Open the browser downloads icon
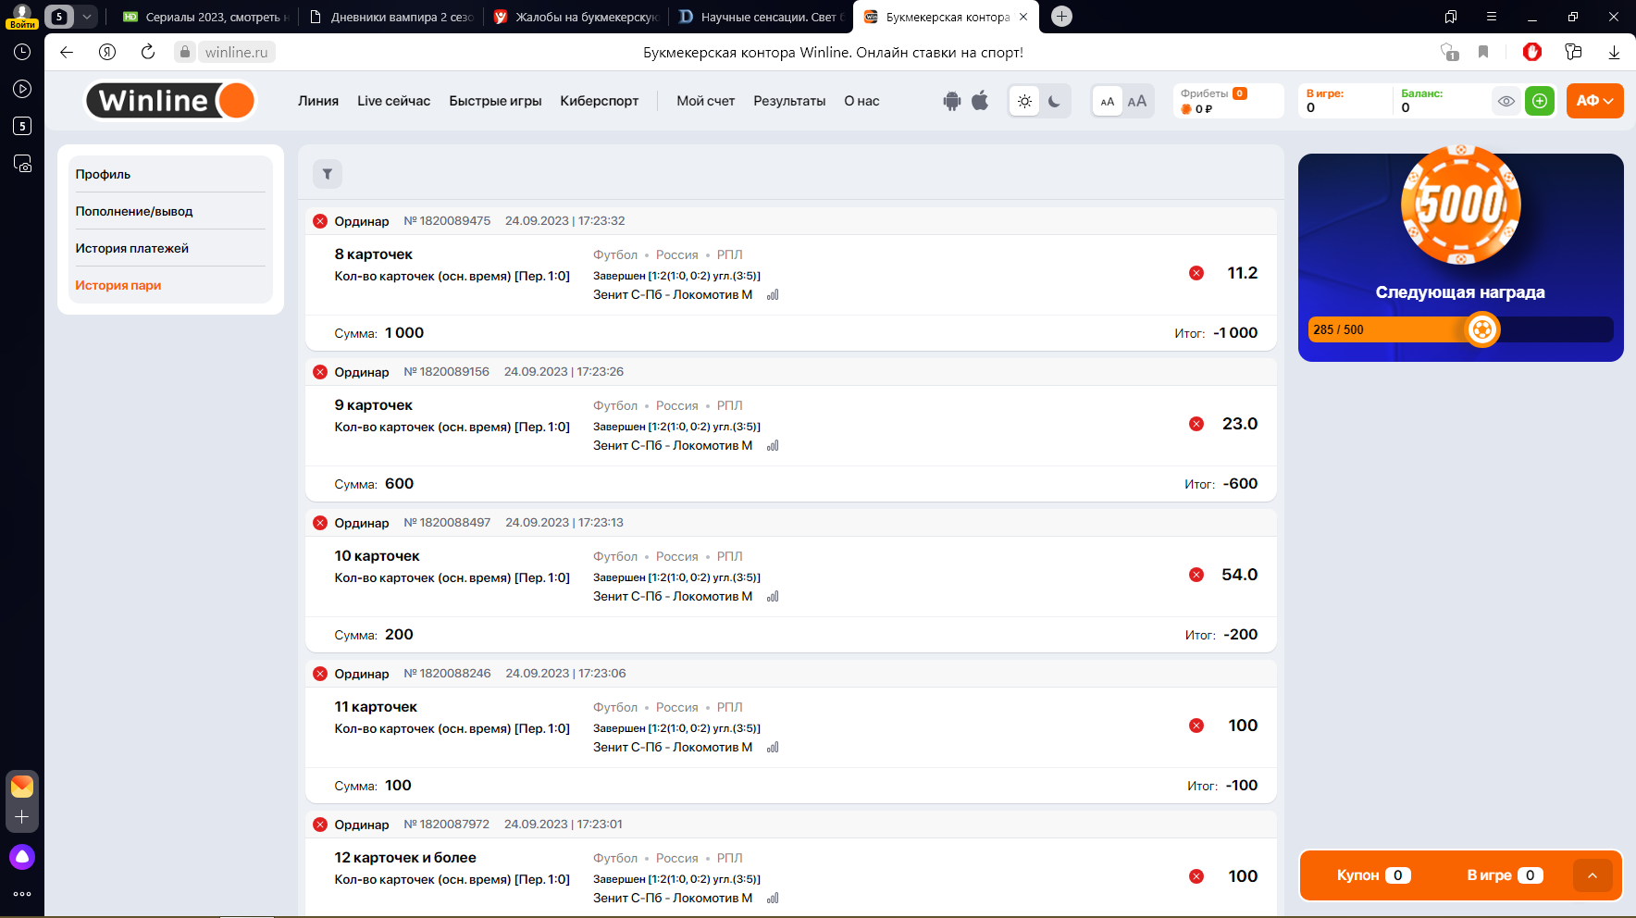 (1614, 52)
